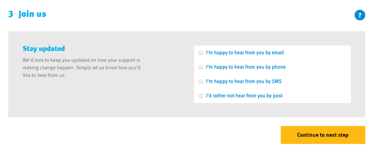Click the blue question mark help icon

point(360,15)
